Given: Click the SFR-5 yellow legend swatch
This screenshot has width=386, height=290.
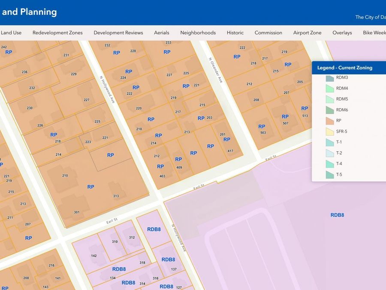Looking at the screenshot, I should (330, 131).
